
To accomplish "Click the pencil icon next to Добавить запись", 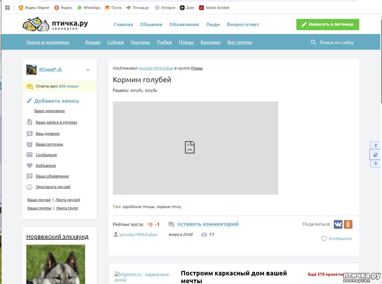I will click(29, 101).
